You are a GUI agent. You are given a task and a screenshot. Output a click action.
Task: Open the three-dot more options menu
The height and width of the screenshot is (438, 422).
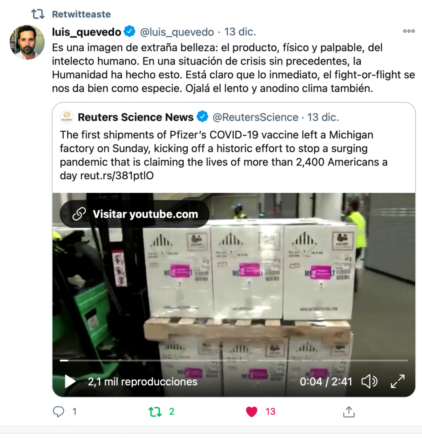pyautogui.click(x=409, y=31)
